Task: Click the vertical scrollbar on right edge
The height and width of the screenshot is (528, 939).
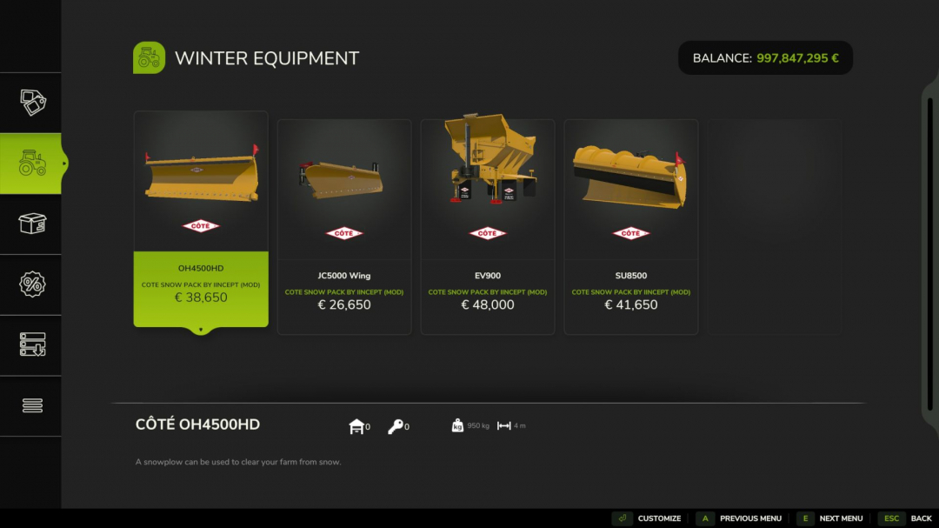Action: tap(930, 255)
